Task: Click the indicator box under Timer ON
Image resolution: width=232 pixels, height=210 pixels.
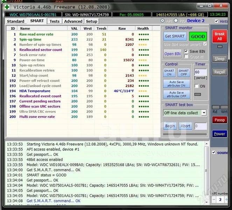Action: pyautogui.click(x=197, y=94)
